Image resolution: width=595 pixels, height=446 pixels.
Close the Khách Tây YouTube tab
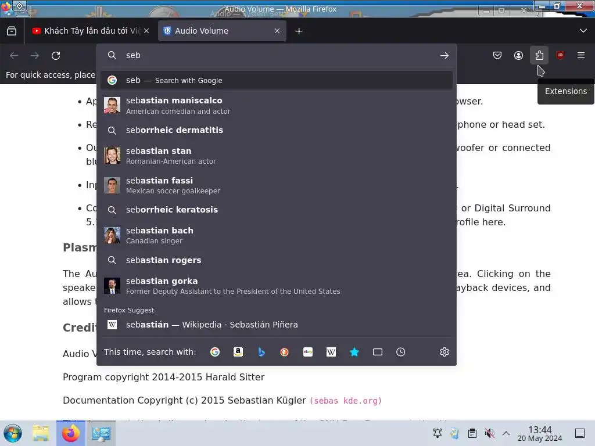(146, 31)
